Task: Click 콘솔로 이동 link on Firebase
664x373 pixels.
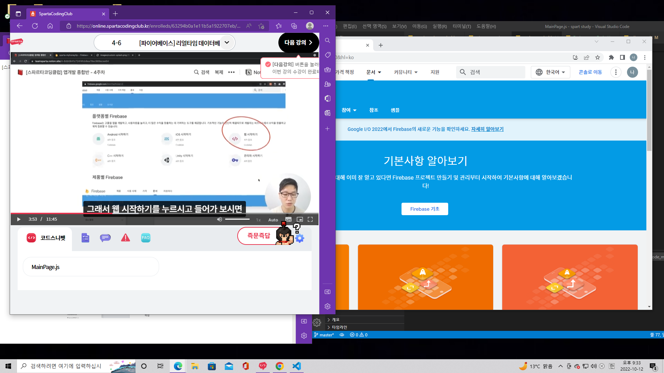Action: point(590,72)
